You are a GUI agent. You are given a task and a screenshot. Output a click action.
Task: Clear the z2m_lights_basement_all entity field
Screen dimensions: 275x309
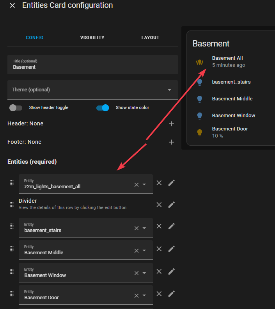137,185
